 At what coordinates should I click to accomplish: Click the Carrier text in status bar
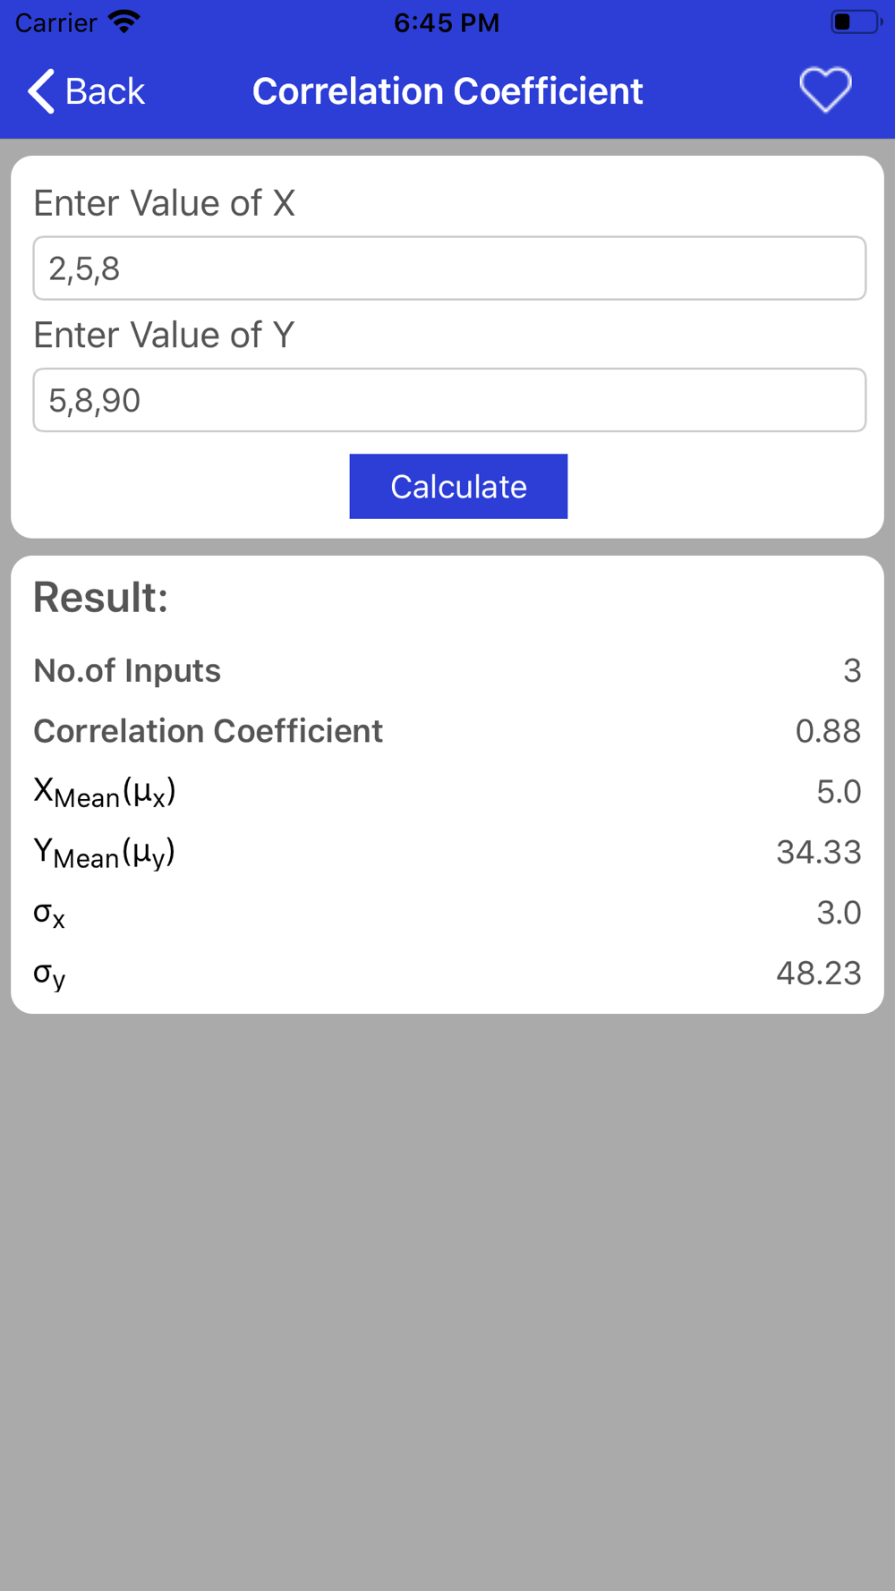coord(55,22)
